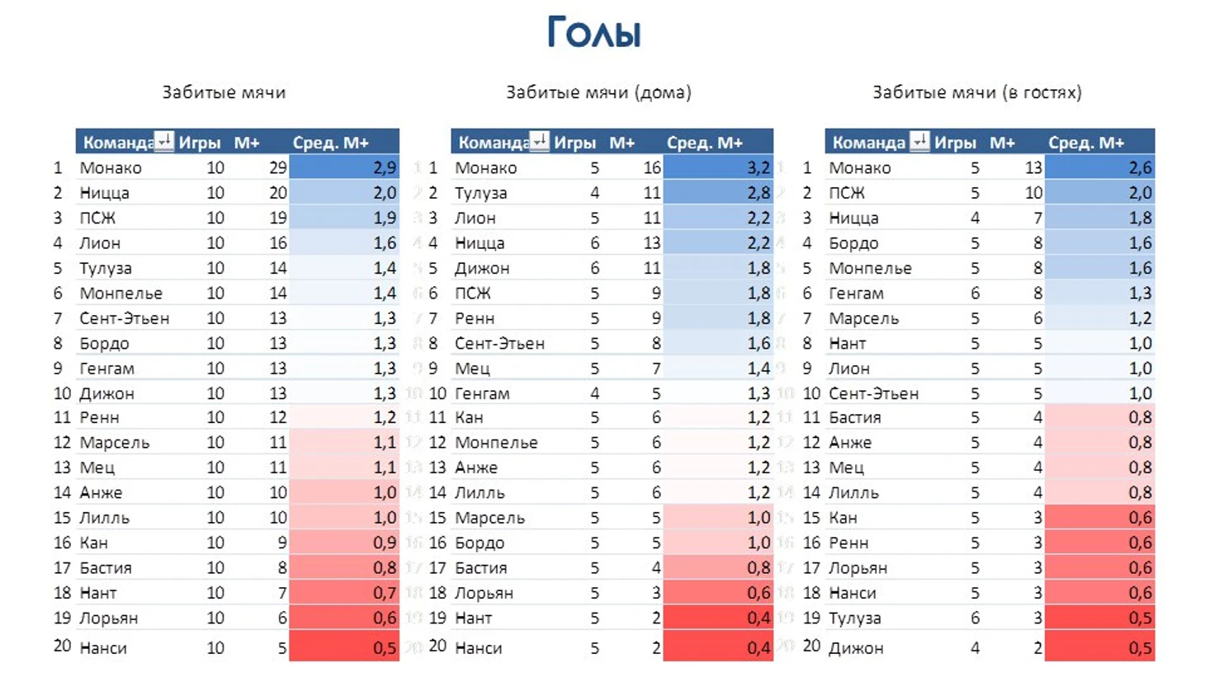
Task: Select the 2,6 cell for Монако away
Action: (1099, 167)
